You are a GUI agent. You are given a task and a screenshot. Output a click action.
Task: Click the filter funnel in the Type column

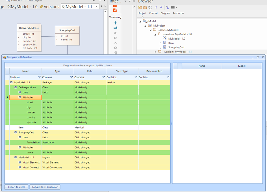click(71, 77)
